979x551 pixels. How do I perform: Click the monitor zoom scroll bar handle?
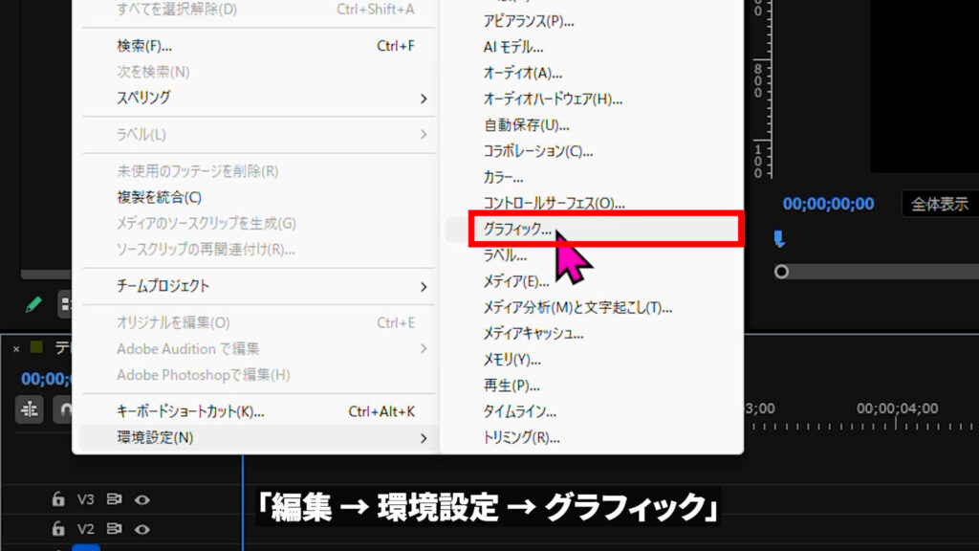[781, 272]
